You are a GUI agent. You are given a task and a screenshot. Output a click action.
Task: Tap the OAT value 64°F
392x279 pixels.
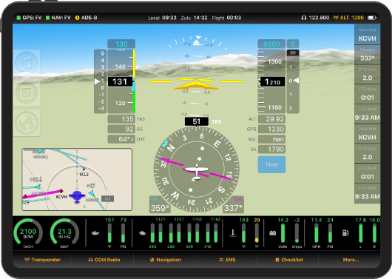click(121, 139)
